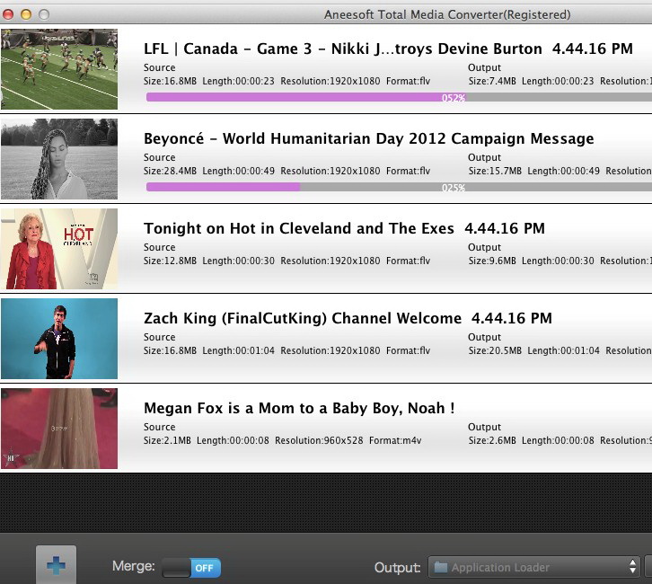The height and width of the screenshot is (584, 652).
Task: Click the Hot in Cleveland thumbnail
Action: point(59,249)
